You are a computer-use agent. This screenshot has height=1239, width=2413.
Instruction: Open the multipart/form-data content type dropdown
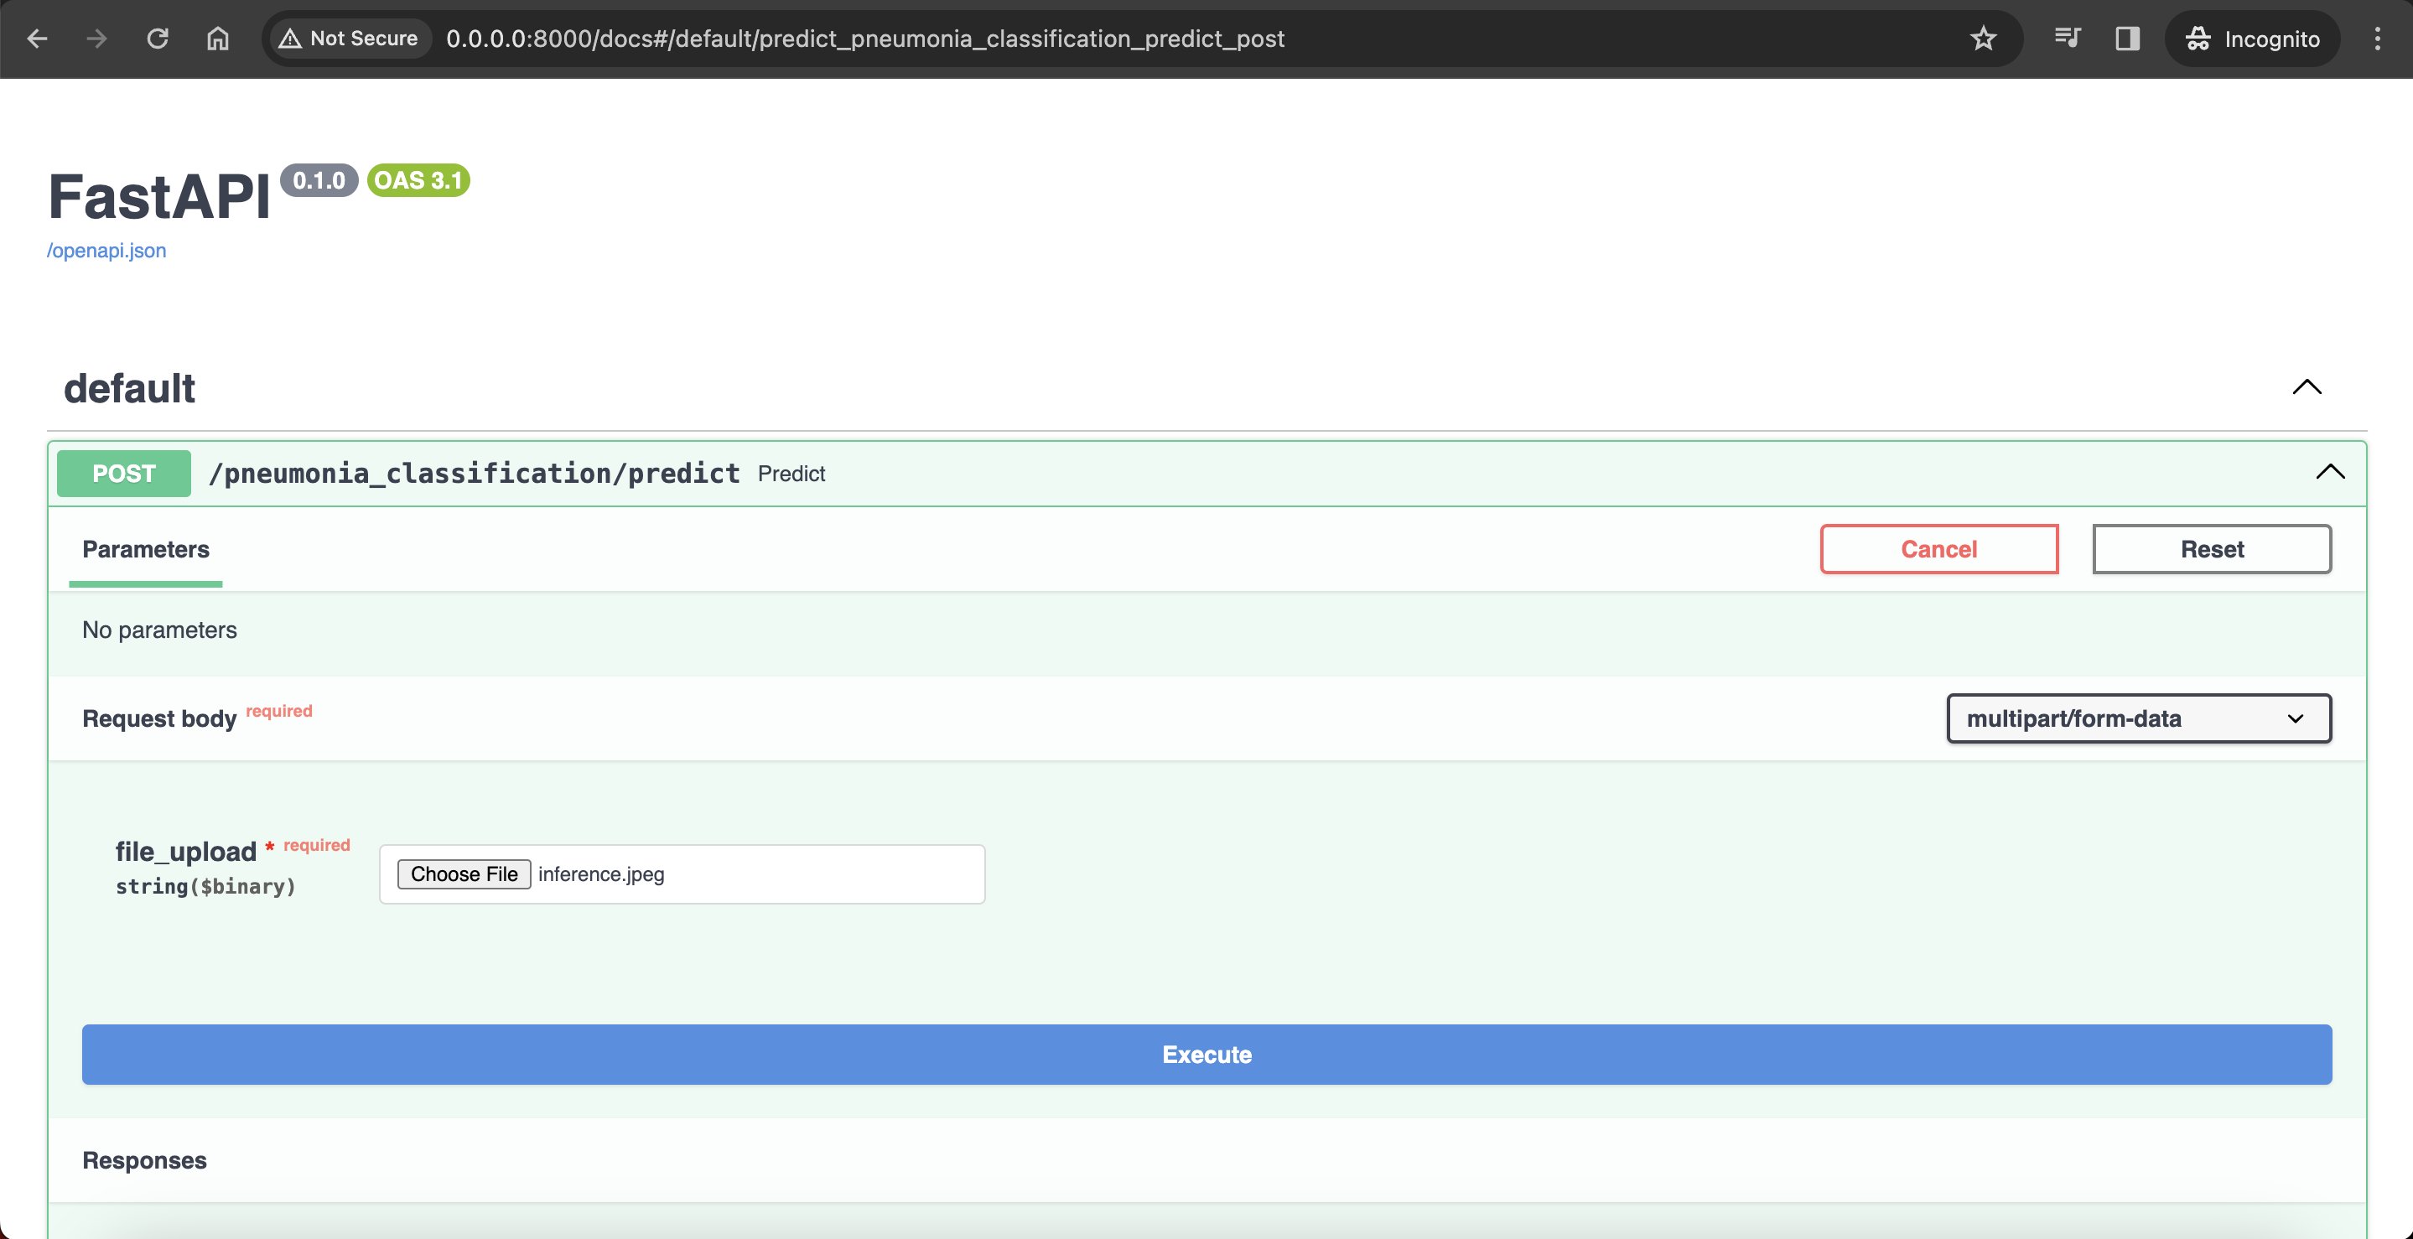[x=2138, y=718]
